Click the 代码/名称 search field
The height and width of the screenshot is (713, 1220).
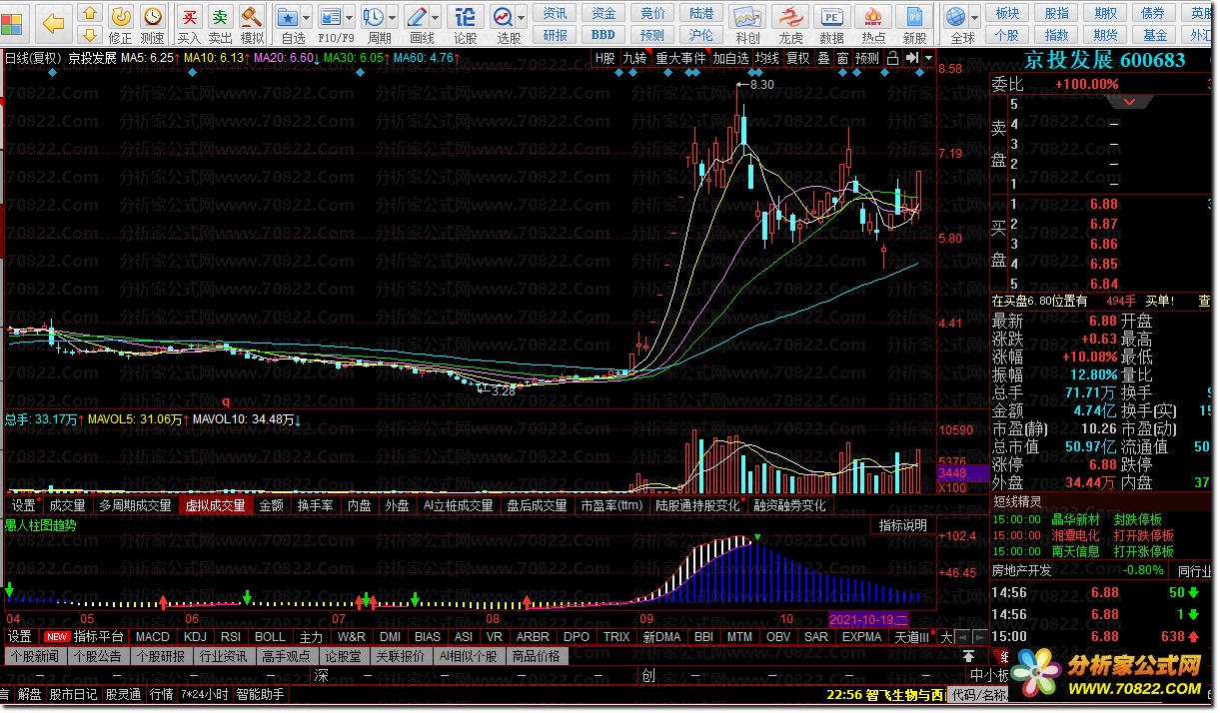pos(979,695)
